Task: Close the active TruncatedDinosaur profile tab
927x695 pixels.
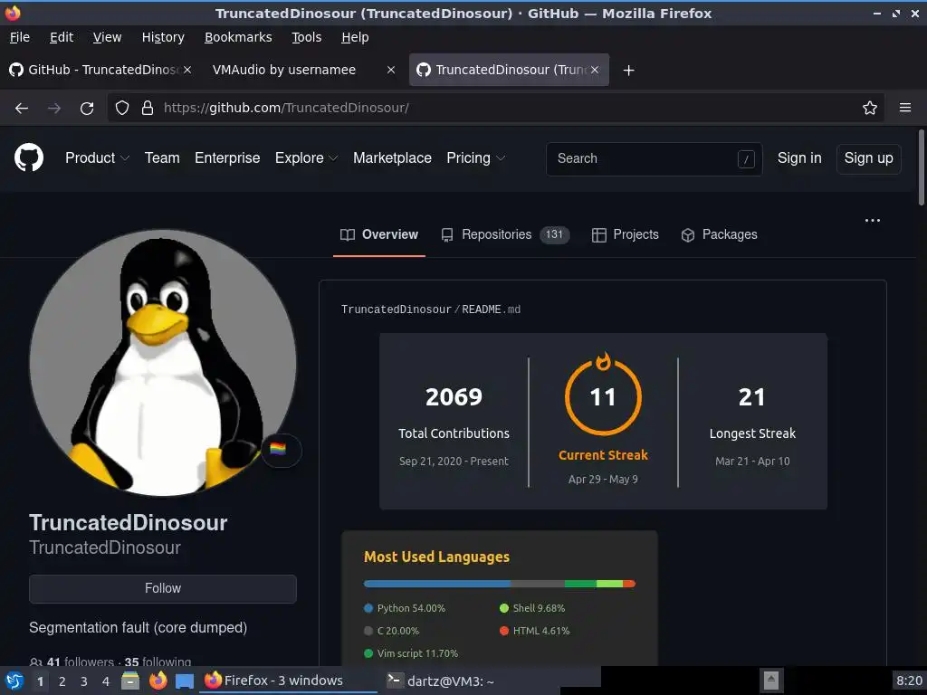Action: tap(595, 70)
